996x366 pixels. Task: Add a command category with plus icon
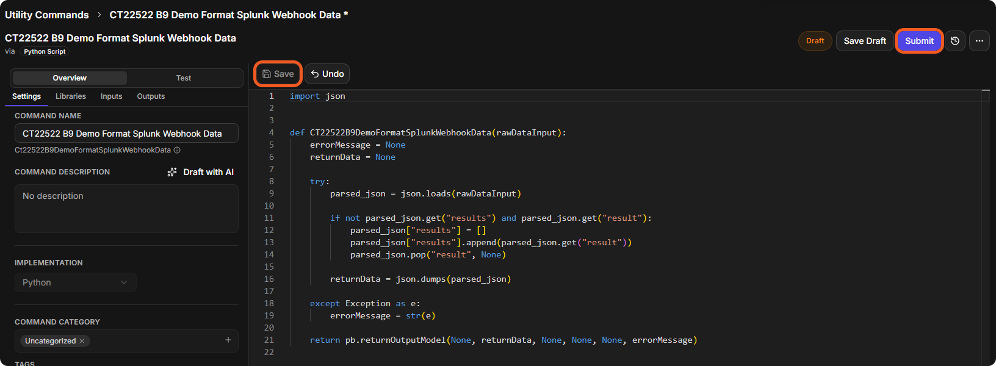tap(228, 340)
